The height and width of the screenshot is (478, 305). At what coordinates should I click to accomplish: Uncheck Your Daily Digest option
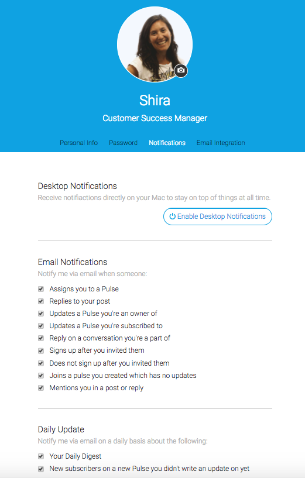coord(41,456)
